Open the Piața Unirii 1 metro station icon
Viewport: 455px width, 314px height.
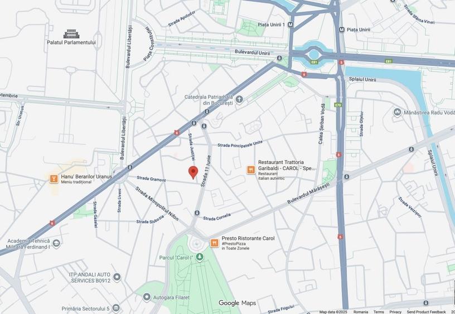click(x=290, y=25)
